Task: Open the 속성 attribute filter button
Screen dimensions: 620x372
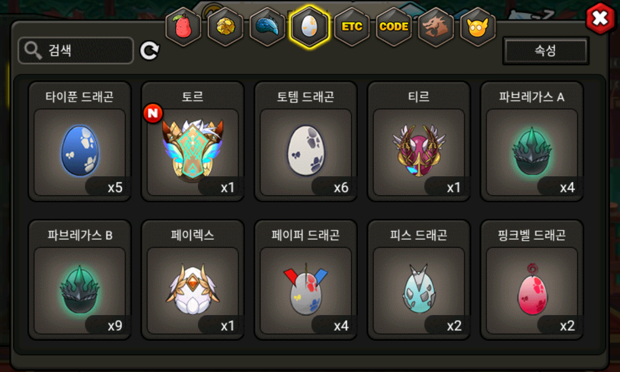Action: click(546, 51)
